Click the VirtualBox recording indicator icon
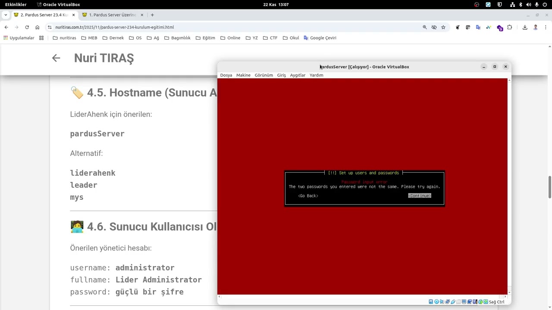The image size is (552, 310). 469,302
